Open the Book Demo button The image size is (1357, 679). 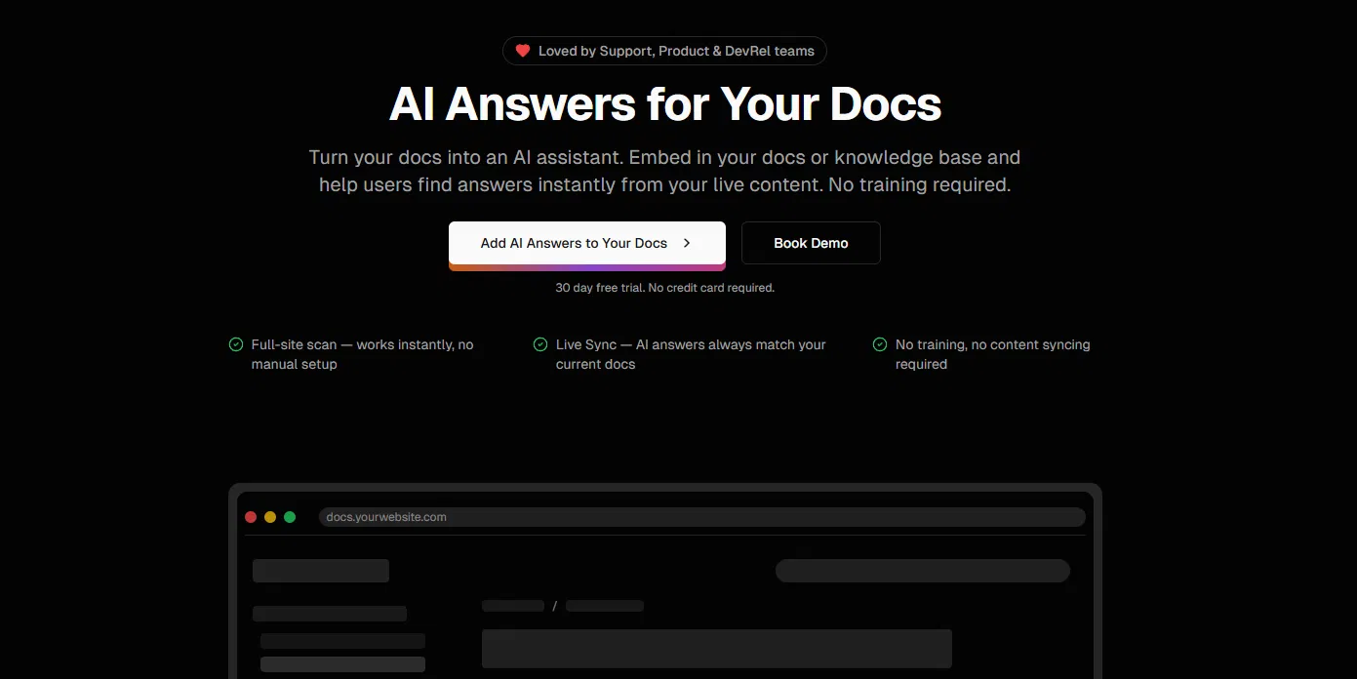click(x=811, y=243)
